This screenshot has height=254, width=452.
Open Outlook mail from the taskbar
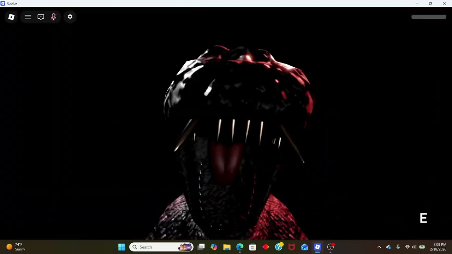coord(304,247)
